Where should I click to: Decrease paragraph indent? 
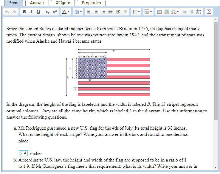(125, 12)
